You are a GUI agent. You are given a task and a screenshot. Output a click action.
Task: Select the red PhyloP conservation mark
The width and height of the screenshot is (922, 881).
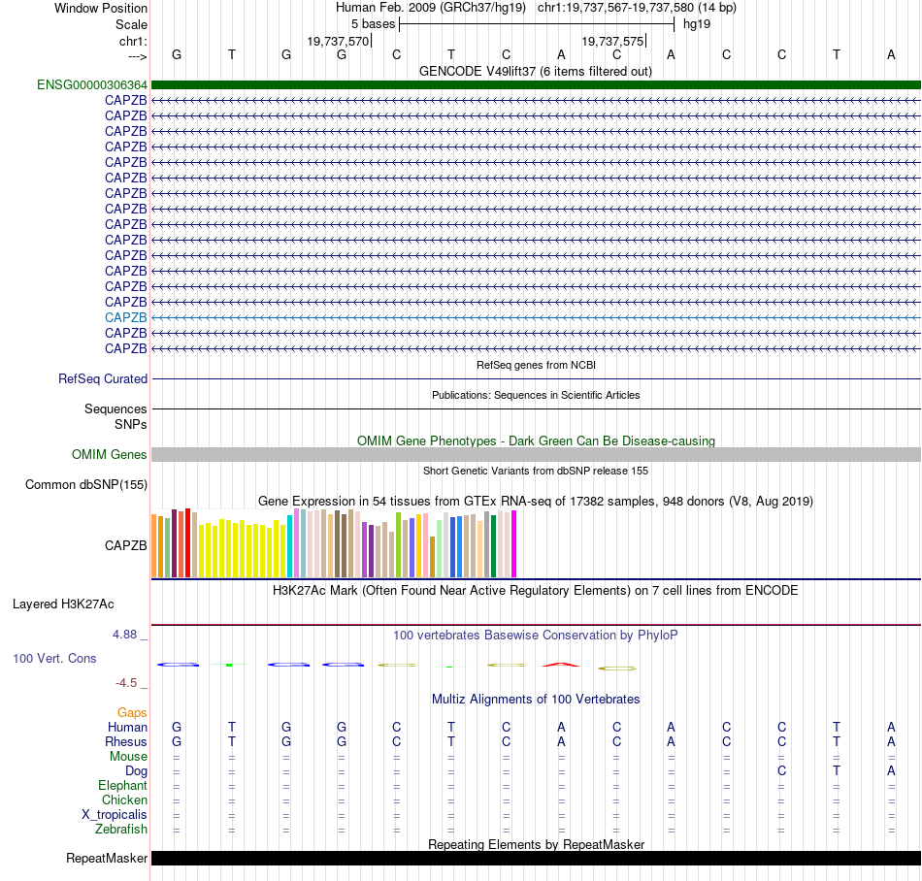(561, 665)
